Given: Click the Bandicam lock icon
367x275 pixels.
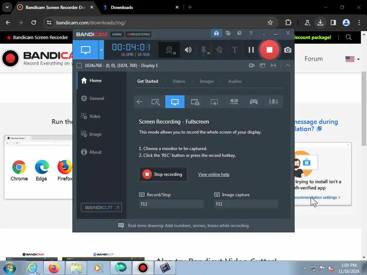Looking at the screenshot, I should pyautogui.click(x=216, y=33).
